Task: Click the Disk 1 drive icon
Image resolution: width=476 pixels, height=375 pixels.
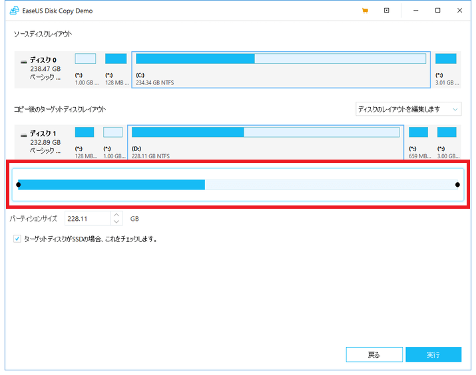Action: tap(24, 134)
